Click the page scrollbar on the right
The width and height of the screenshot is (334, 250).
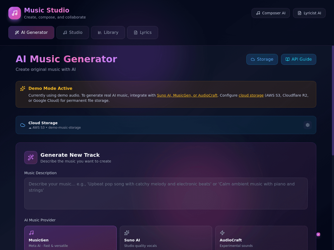tap(333, 101)
